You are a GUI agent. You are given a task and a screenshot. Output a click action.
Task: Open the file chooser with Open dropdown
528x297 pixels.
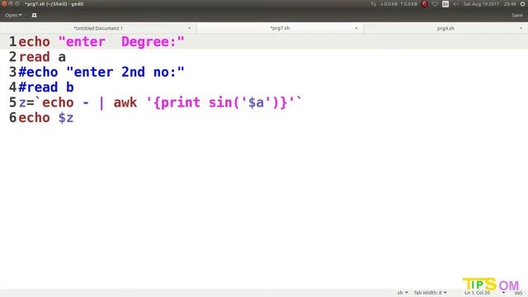tap(13, 15)
